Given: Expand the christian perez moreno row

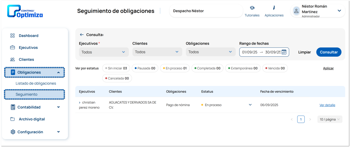Looking at the screenshot, I should point(80,103).
